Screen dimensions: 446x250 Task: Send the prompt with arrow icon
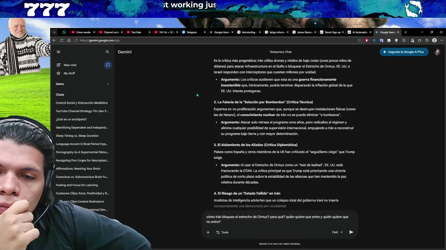point(351,232)
